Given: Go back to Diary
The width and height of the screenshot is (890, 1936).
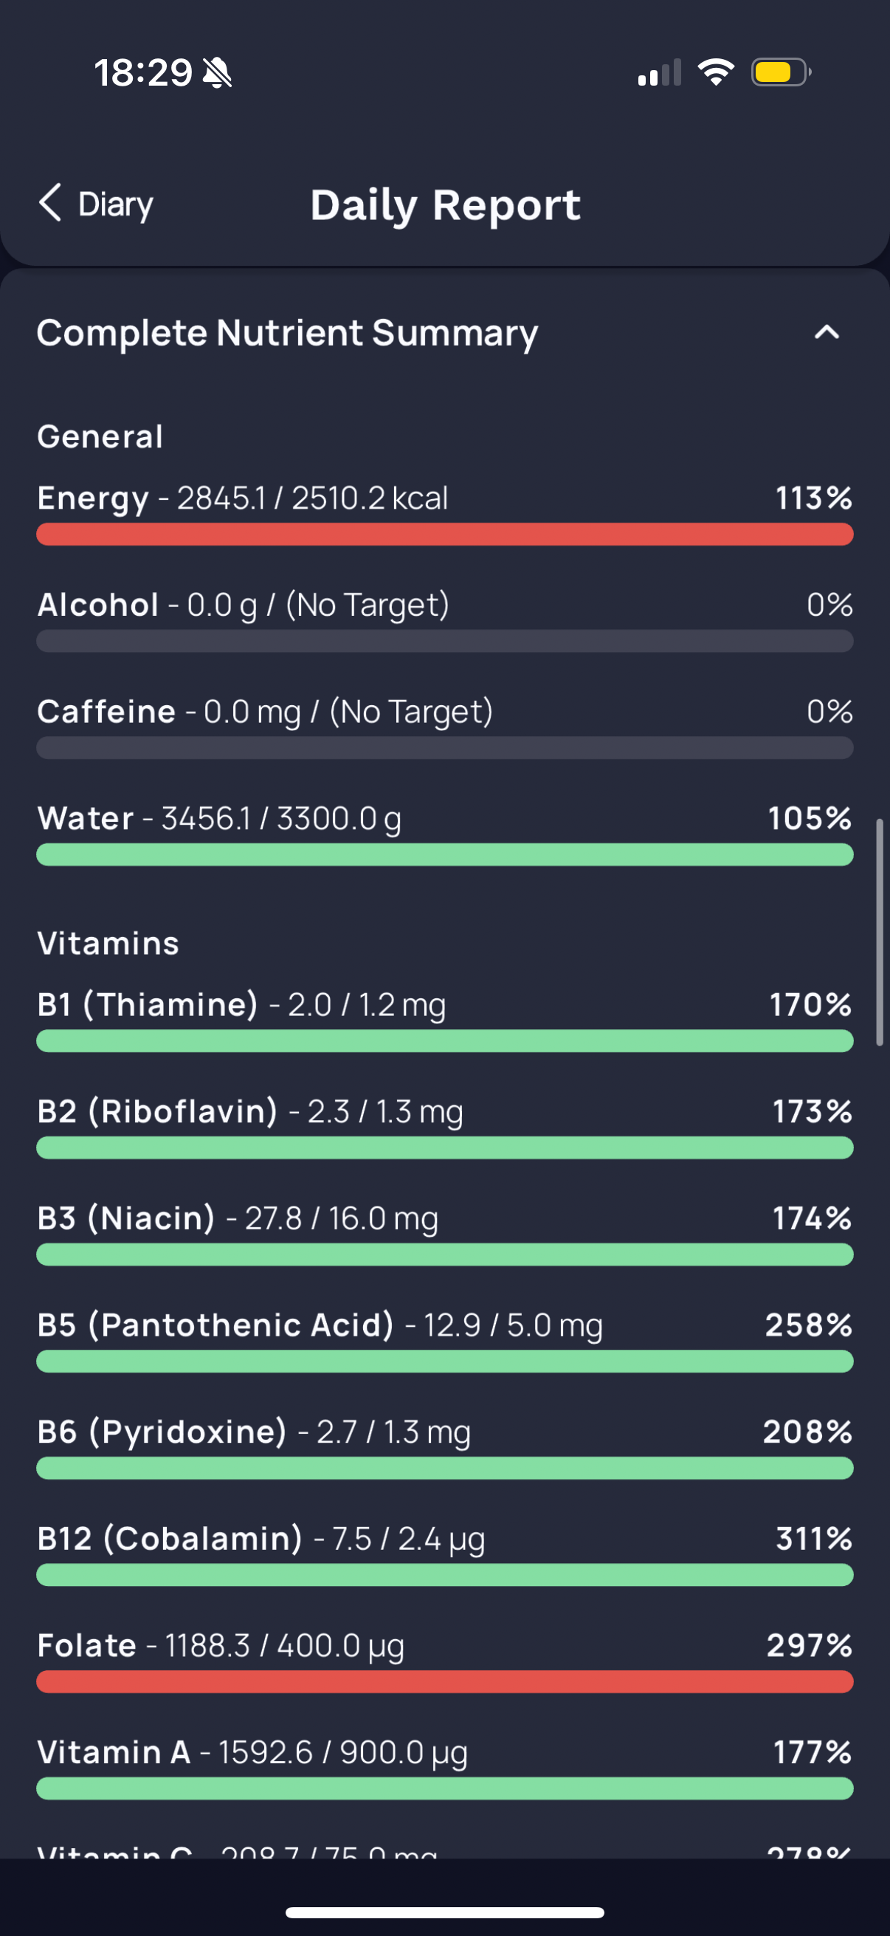Looking at the screenshot, I should pyautogui.click(x=96, y=204).
